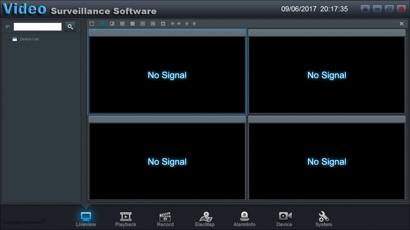Switch to the 25-window layout

point(143,24)
